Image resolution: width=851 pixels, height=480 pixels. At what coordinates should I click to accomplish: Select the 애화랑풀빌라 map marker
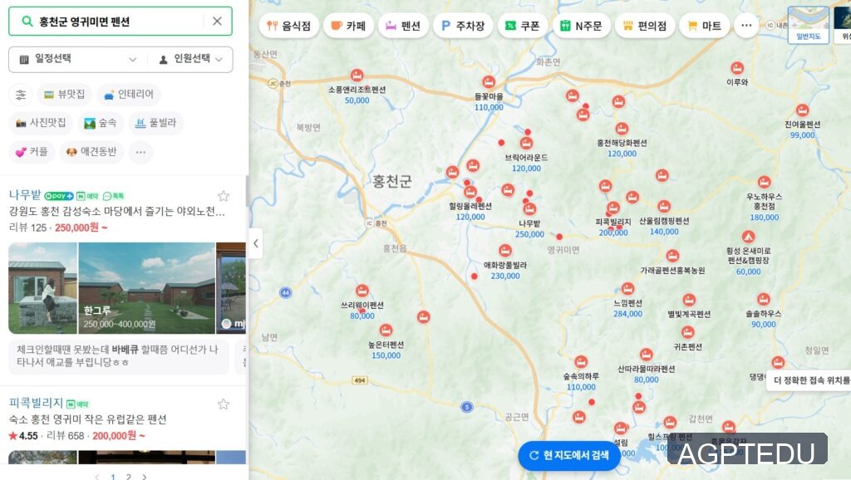505,251
